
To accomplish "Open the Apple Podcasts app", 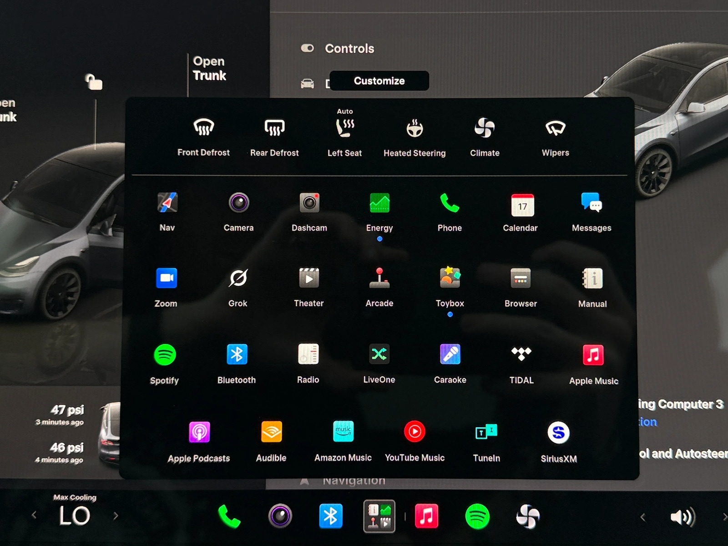I will 199,442.
